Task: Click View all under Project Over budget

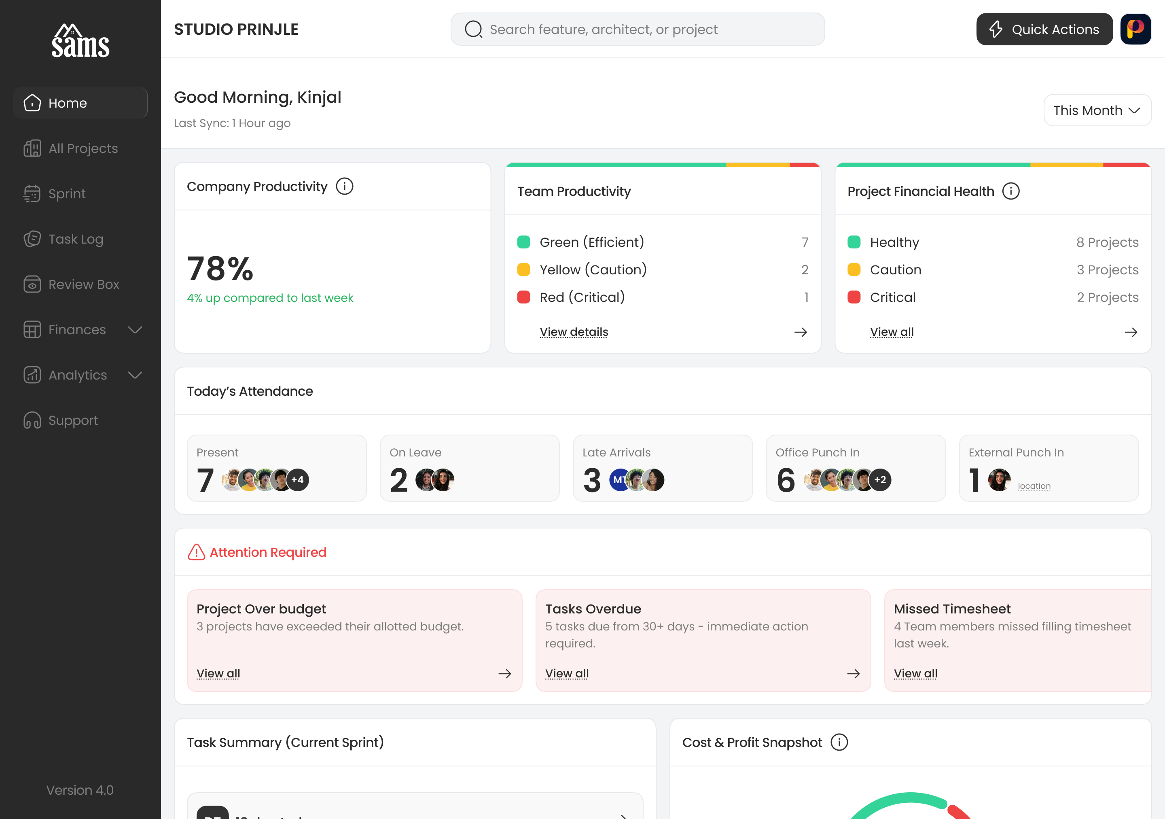Action: coord(218,673)
